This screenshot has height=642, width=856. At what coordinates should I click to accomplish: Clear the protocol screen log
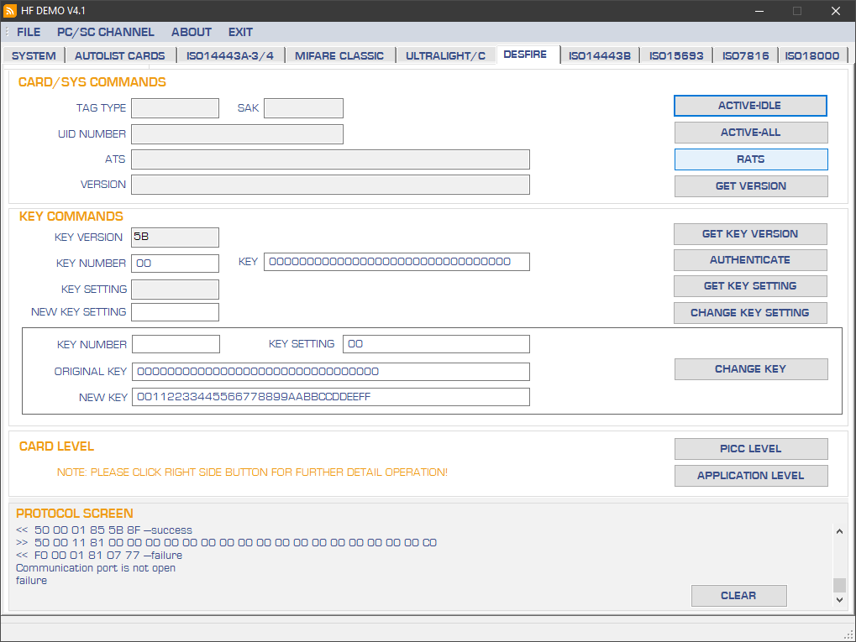point(738,596)
